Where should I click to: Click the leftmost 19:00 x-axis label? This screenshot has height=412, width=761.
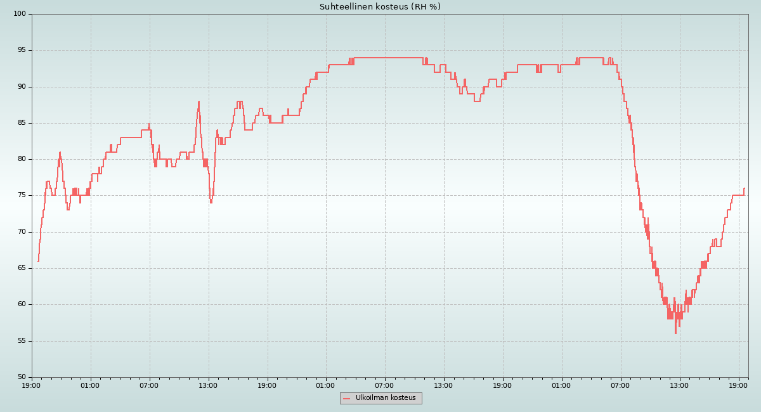(32, 385)
